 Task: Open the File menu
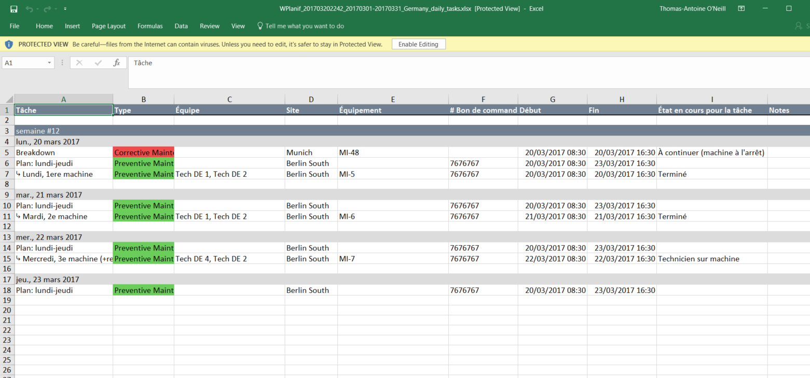point(14,26)
